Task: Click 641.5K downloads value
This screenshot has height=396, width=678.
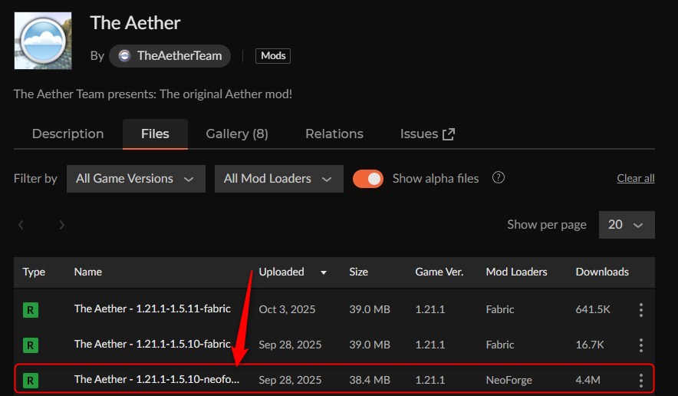Action: click(592, 309)
